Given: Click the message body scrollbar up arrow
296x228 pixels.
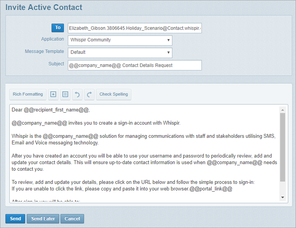Looking at the screenshot, I should tap(282, 110).
